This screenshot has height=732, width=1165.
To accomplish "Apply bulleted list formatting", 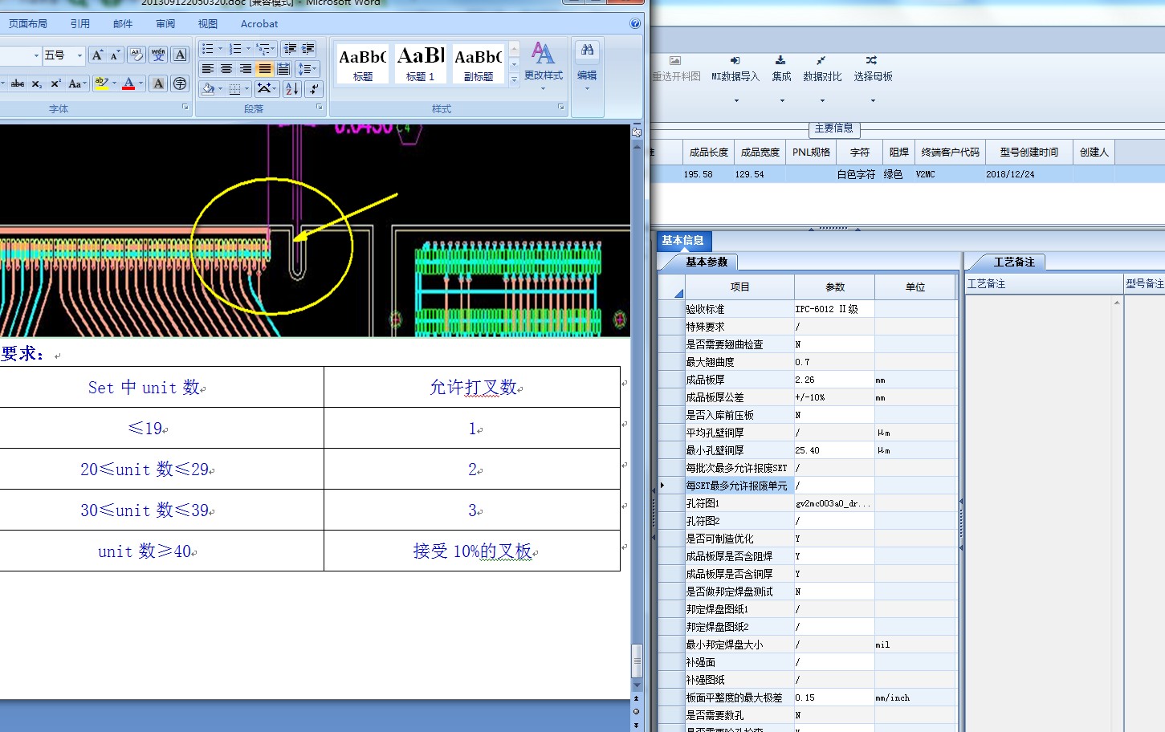I will (208, 49).
